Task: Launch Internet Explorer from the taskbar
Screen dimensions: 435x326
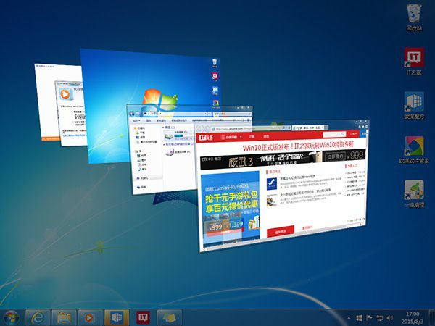Action: coord(37,317)
